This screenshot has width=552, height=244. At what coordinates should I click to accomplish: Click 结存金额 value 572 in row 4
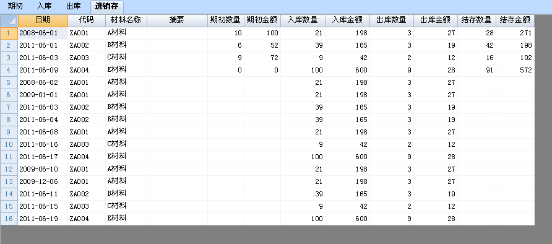click(x=515, y=70)
